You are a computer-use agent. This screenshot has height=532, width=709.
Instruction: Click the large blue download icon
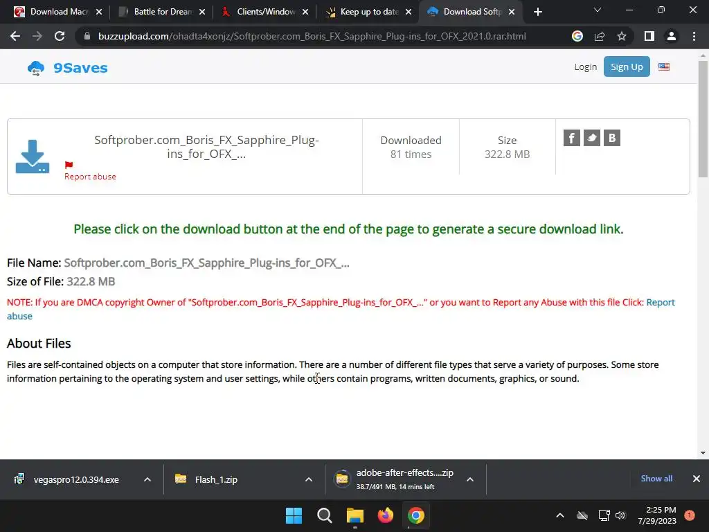point(33,157)
